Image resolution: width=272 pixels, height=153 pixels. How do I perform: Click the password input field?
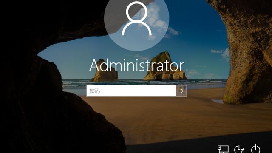pyautogui.click(x=131, y=91)
